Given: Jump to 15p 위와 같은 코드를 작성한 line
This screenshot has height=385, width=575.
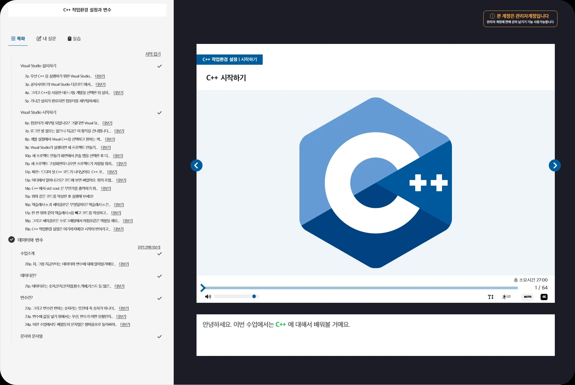Looking at the screenshot, I should click(x=59, y=196).
